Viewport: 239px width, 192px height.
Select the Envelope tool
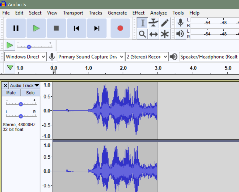tap(153, 23)
